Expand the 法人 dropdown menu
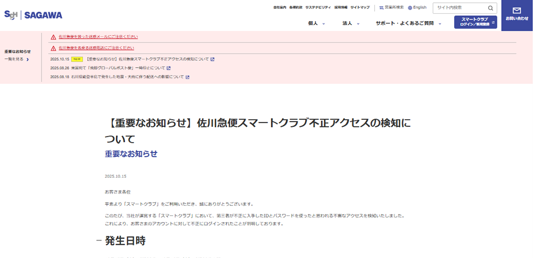 coord(351,23)
